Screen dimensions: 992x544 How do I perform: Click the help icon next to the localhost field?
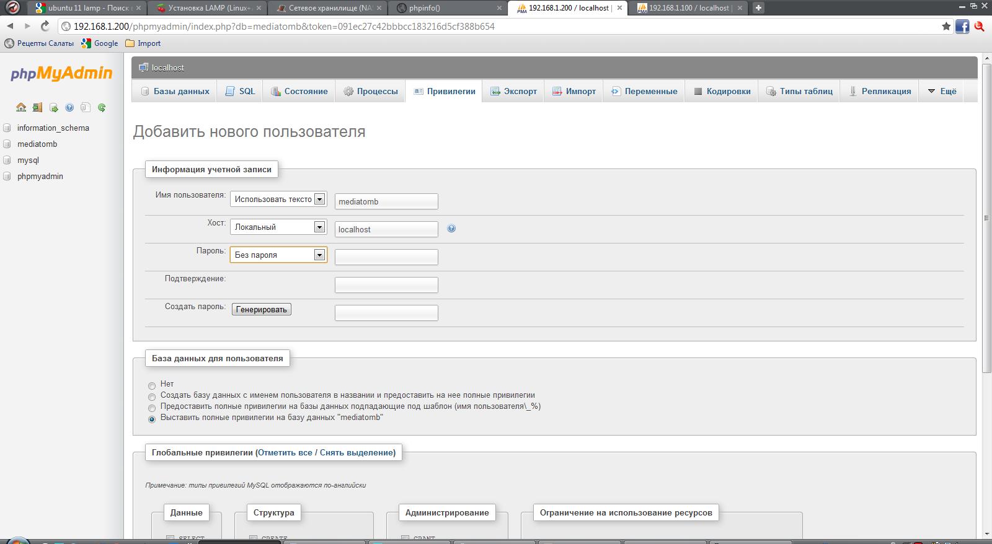(x=451, y=228)
